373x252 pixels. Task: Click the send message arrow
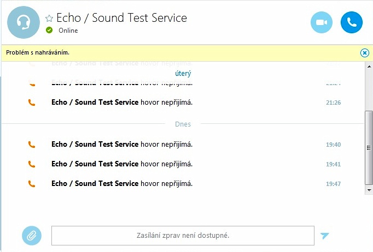(x=325, y=236)
